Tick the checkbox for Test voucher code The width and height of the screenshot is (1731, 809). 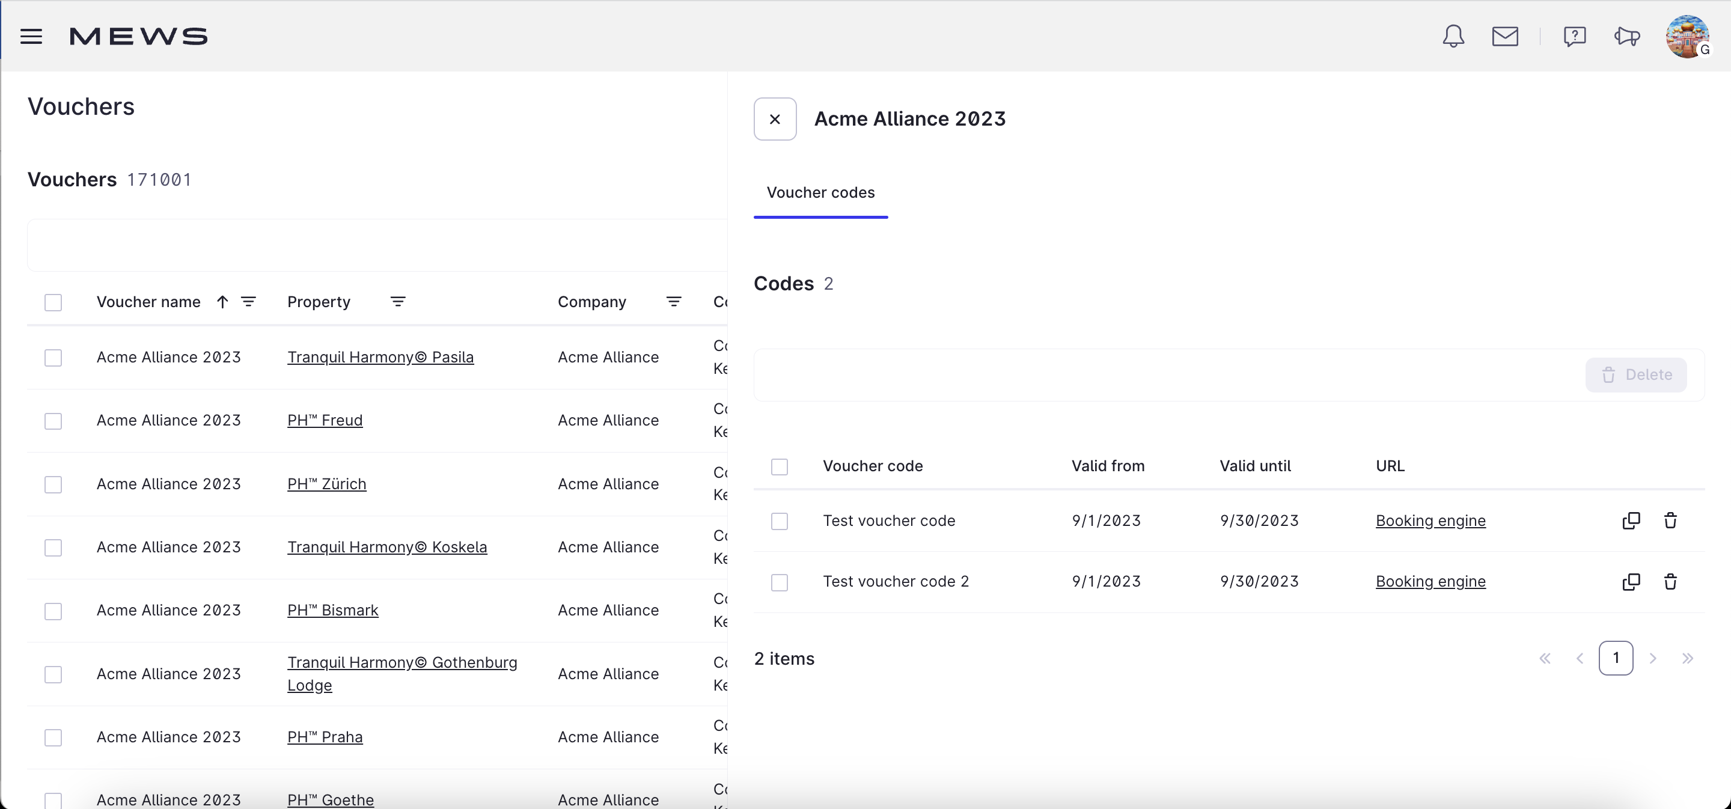tap(780, 522)
